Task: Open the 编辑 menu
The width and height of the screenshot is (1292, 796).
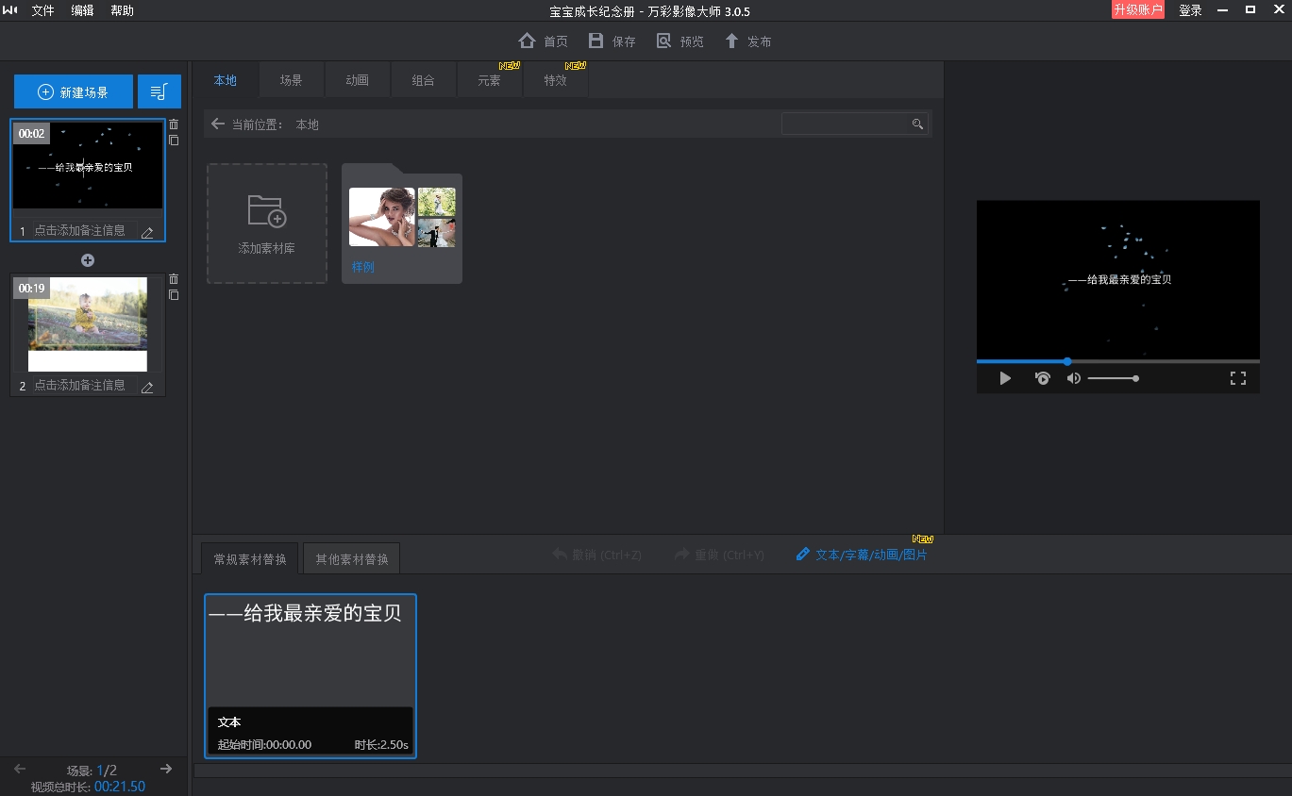Action: pos(82,10)
